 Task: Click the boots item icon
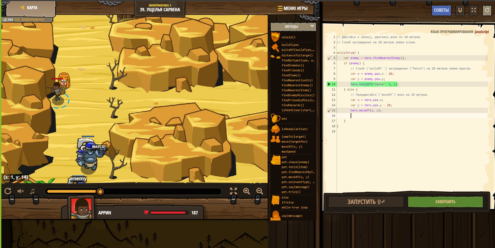tap(275, 139)
